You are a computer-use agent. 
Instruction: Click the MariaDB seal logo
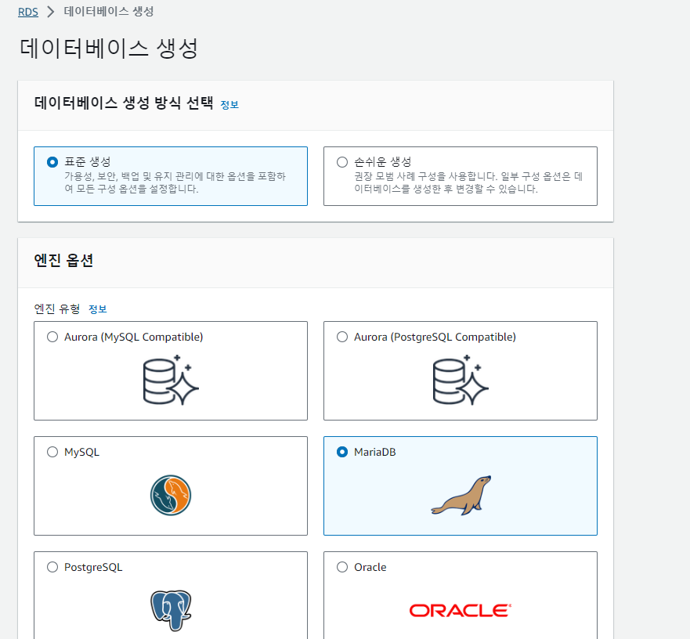point(461,495)
